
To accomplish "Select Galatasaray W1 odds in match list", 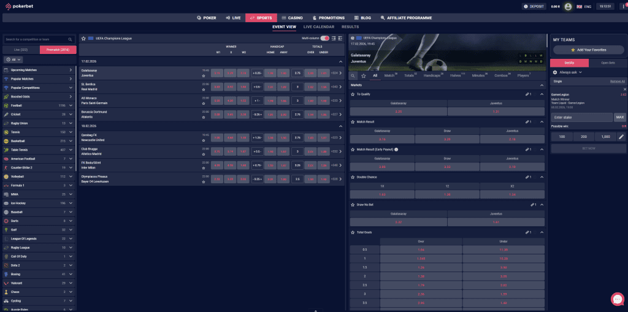I will (217, 73).
